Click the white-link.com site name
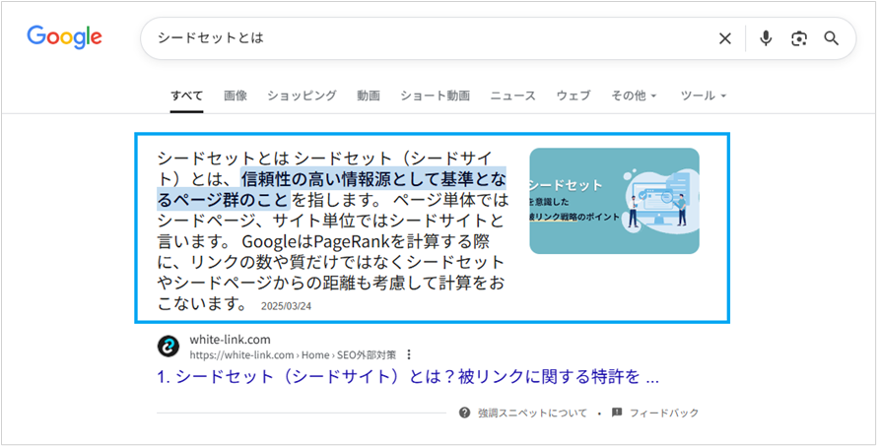This screenshot has height=446, width=877. [x=230, y=340]
